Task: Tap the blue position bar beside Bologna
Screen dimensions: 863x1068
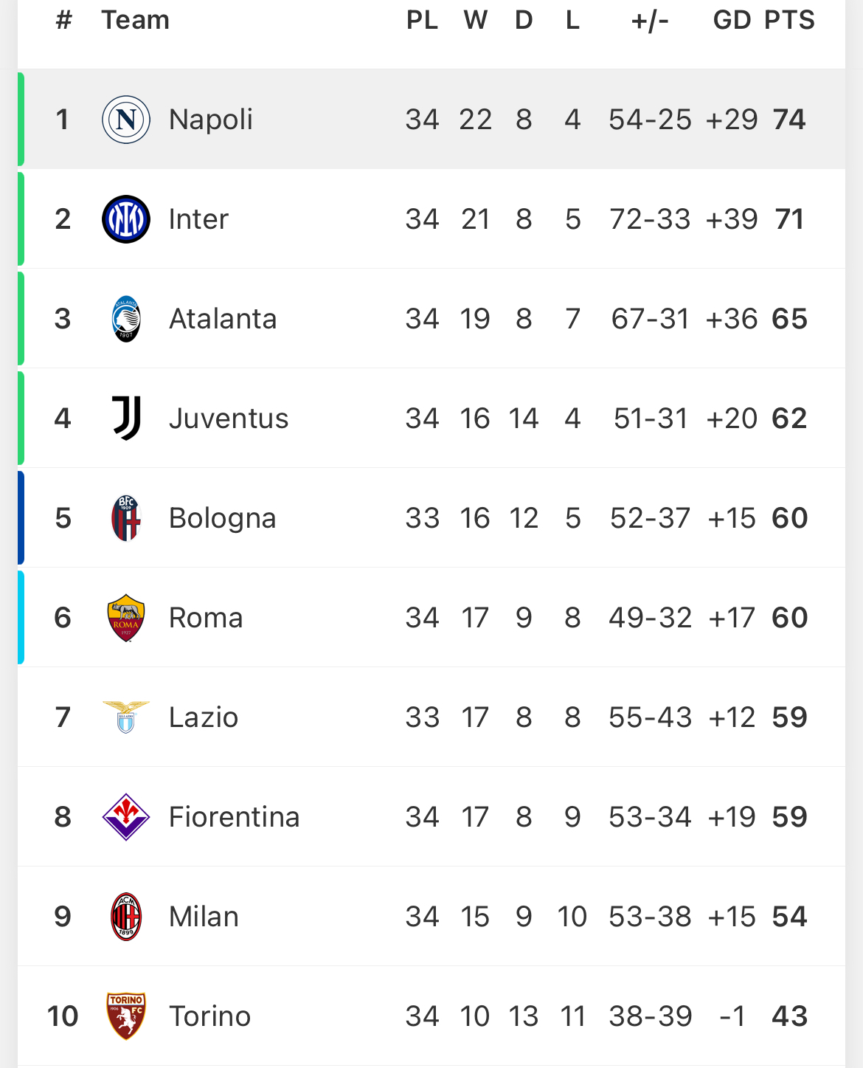Action: click(21, 518)
